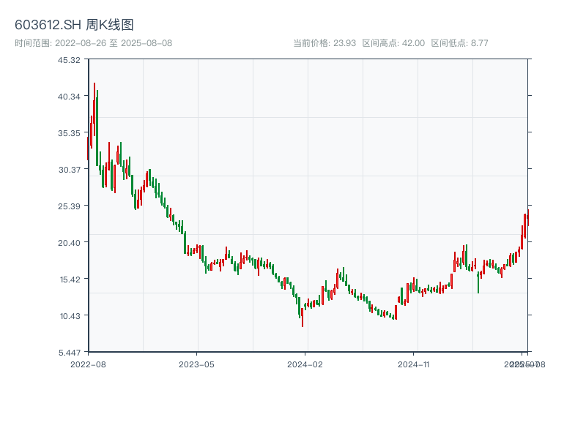Click the 603612.SH 周K线图 chart title
The height and width of the screenshot is (439, 586).
click(74, 26)
